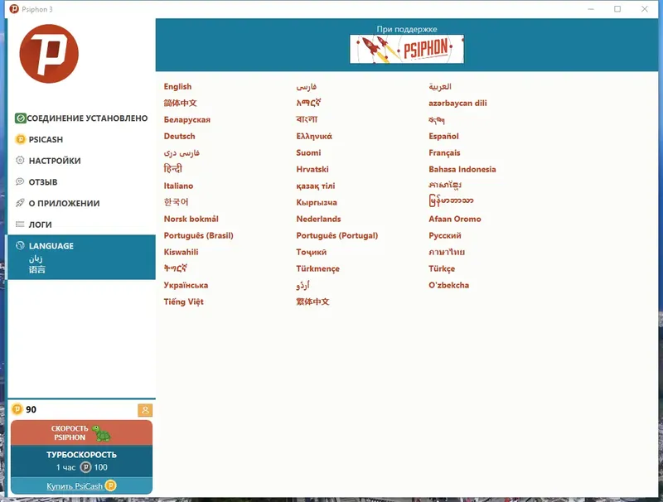Open the Настройки tab
The height and width of the screenshot is (502, 663).
coord(81,161)
